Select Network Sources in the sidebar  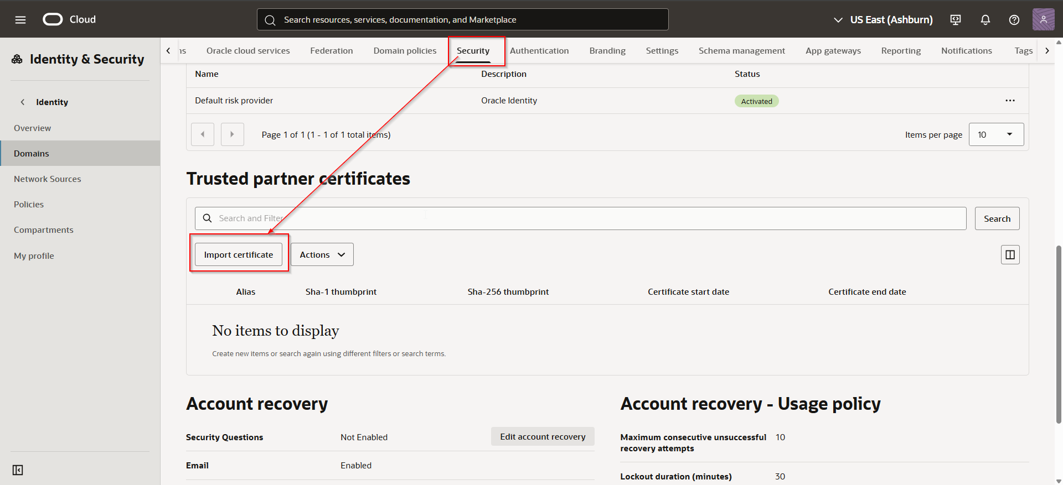point(48,179)
